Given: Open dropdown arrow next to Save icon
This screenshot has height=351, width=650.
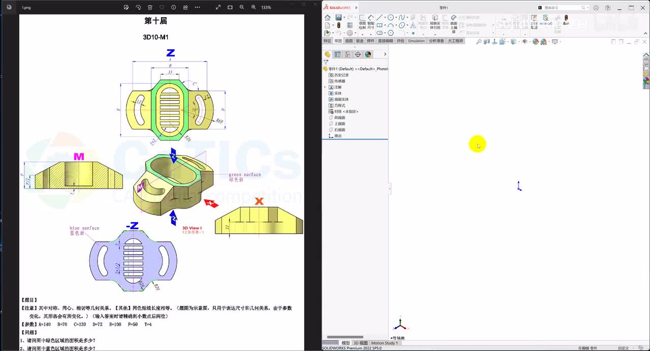Looking at the screenshot, I should point(344,18).
